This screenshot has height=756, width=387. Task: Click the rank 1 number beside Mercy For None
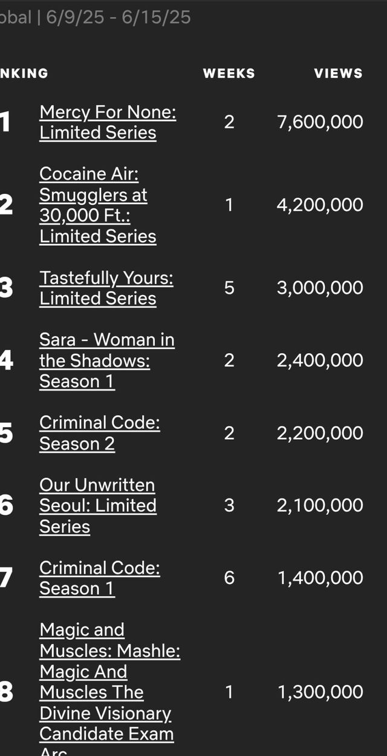pyautogui.click(x=5, y=122)
